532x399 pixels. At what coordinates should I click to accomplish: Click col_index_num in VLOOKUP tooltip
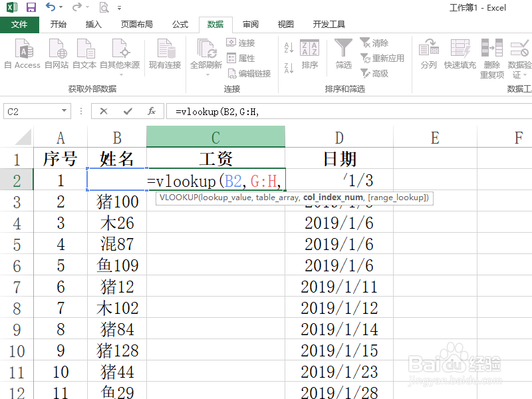pos(333,198)
